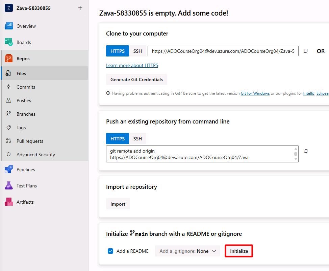Open Advanced Security under Repos
Image resolution: width=329 pixels, height=271 pixels.
[x=36, y=155]
